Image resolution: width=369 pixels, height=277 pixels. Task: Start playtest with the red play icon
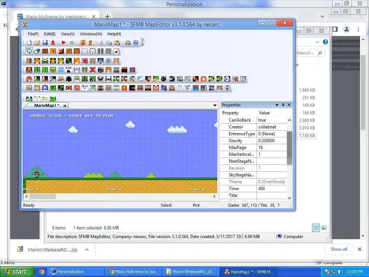coord(63,43)
